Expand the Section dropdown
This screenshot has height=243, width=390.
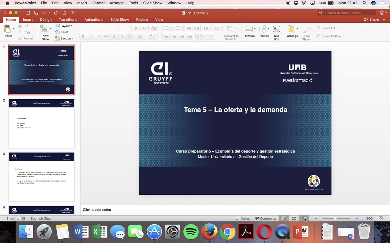click(64, 38)
